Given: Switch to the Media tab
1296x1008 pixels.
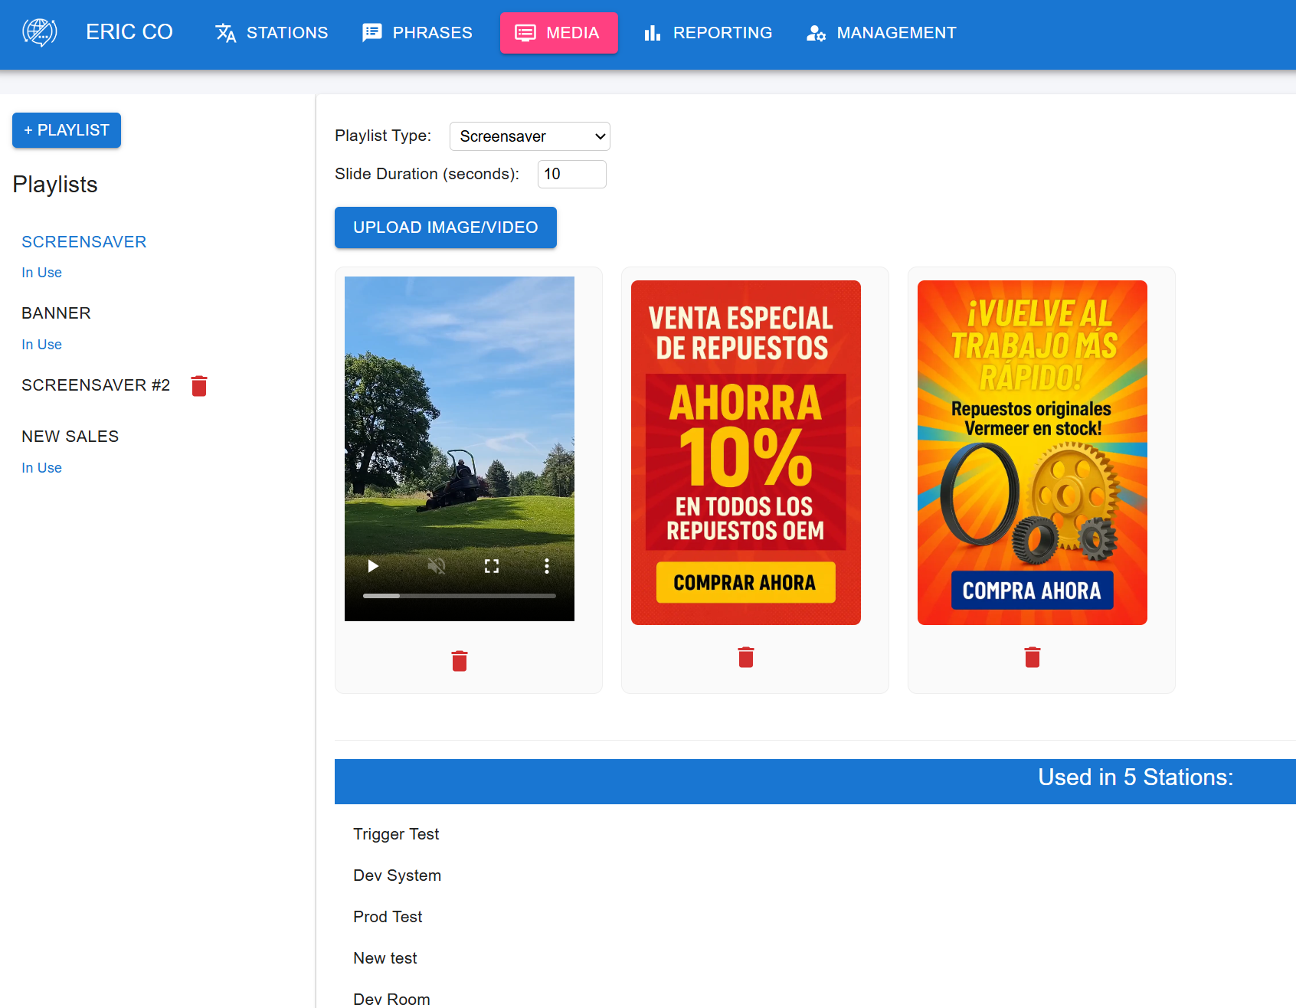Looking at the screenshot, I should [x=558, y=32].
